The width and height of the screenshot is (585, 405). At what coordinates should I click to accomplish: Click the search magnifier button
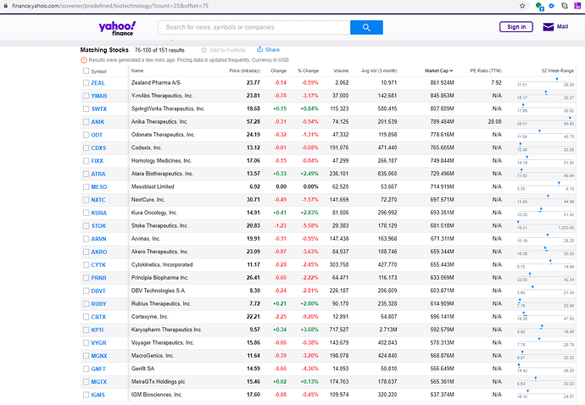[366, 27]
